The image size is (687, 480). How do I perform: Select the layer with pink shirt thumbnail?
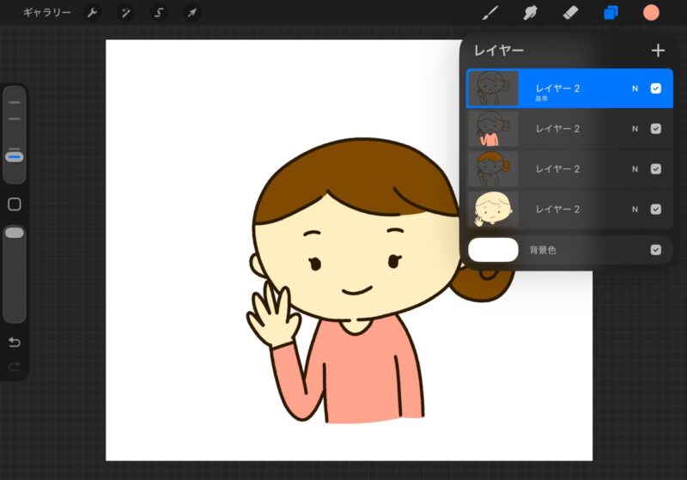pos(569,129)
